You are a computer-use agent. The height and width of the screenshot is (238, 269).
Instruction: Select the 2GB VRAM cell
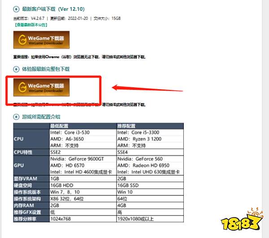(150, 179)
